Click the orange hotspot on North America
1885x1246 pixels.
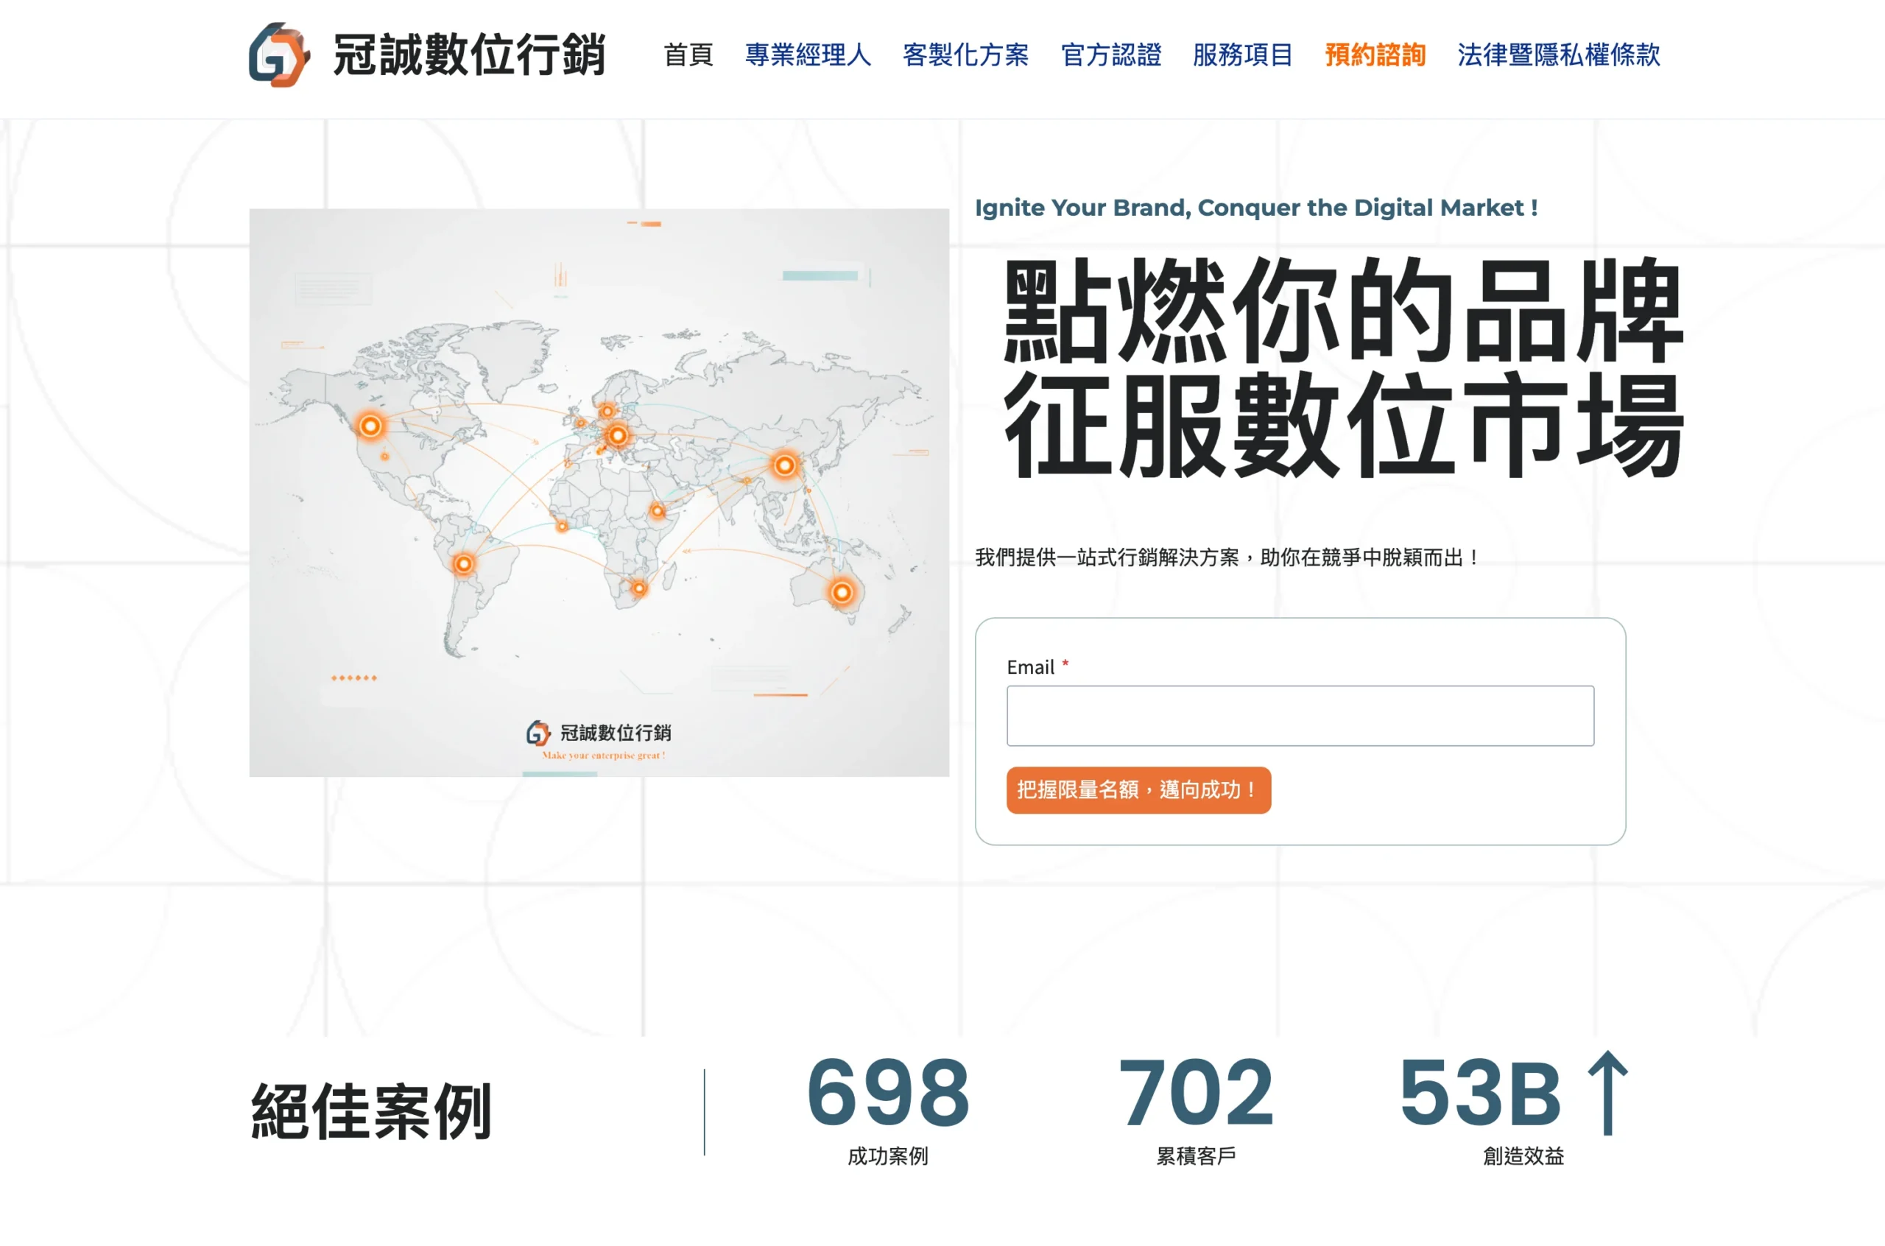point(370,426)
